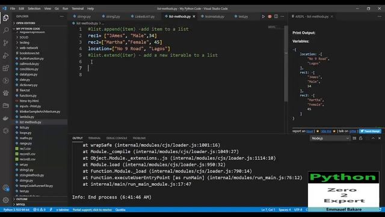Open record1.csv in the explorer
This screenshot has width=385, height=217.
[x=28, y=154]
